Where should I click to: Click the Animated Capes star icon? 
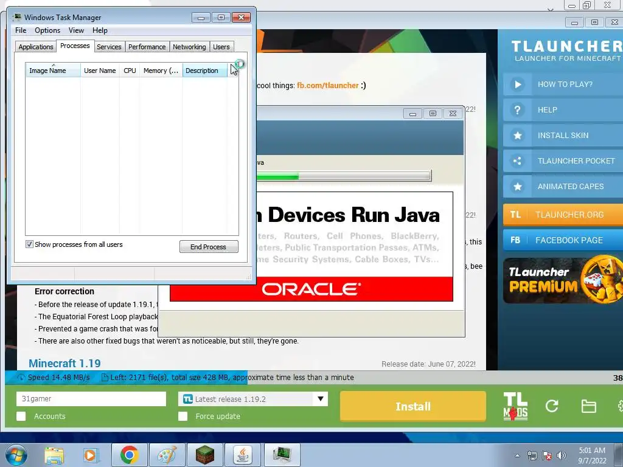[517, 186]
